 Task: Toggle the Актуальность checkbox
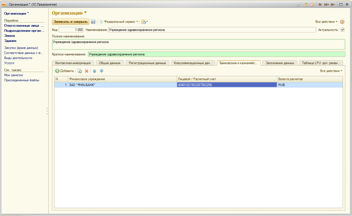point(342,30)
